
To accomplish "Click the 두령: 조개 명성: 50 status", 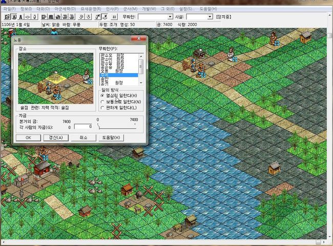I will [117, 25].
